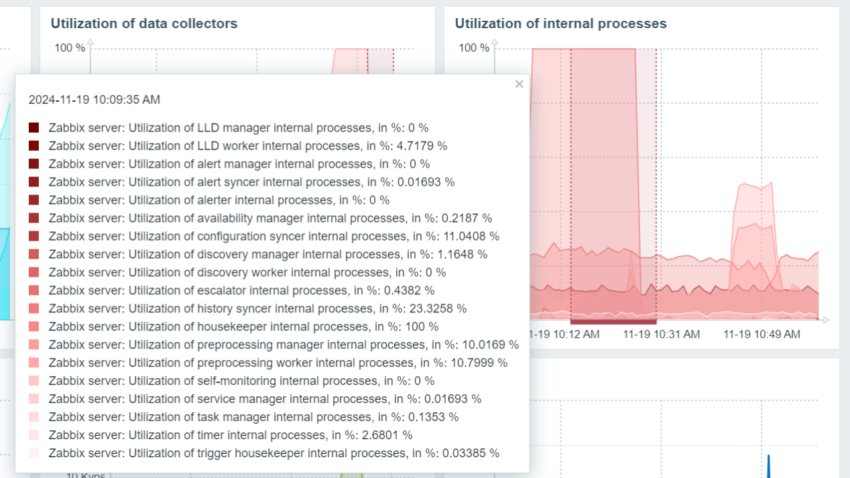Click the housekeeper legend color swatch
Viewport: 850px width, 478px height.
(34, 326)
